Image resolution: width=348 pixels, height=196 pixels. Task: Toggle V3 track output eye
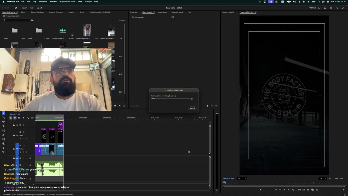(23, 125)
